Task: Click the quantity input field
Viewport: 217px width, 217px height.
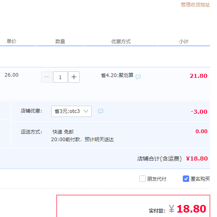Action: click(x=60, y=77)
